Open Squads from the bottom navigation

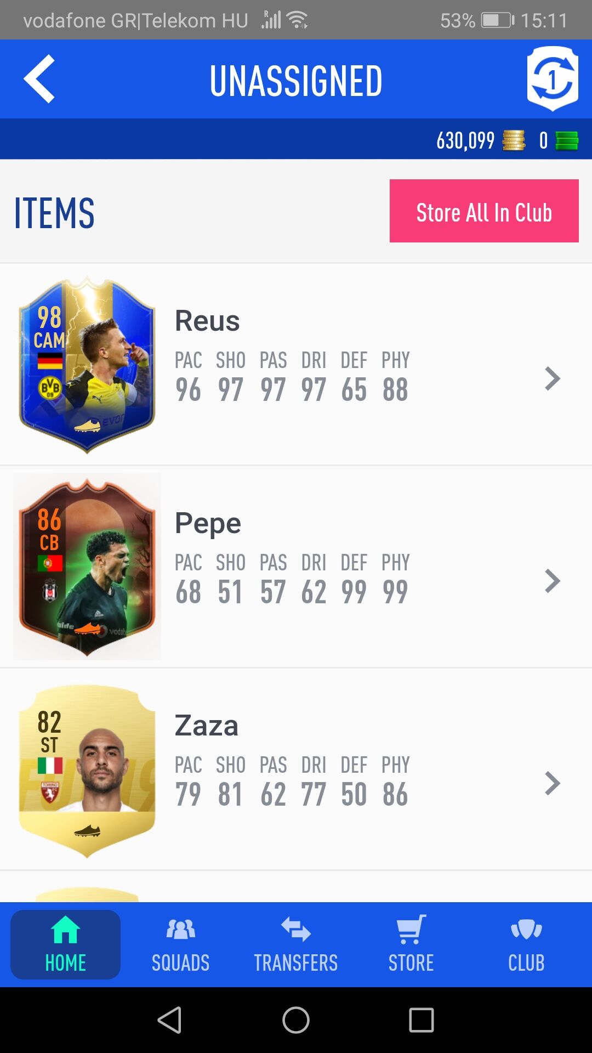pos(180,944)
